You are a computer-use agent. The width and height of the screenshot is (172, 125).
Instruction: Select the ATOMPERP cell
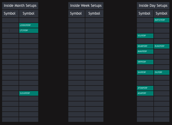[145, 88]
